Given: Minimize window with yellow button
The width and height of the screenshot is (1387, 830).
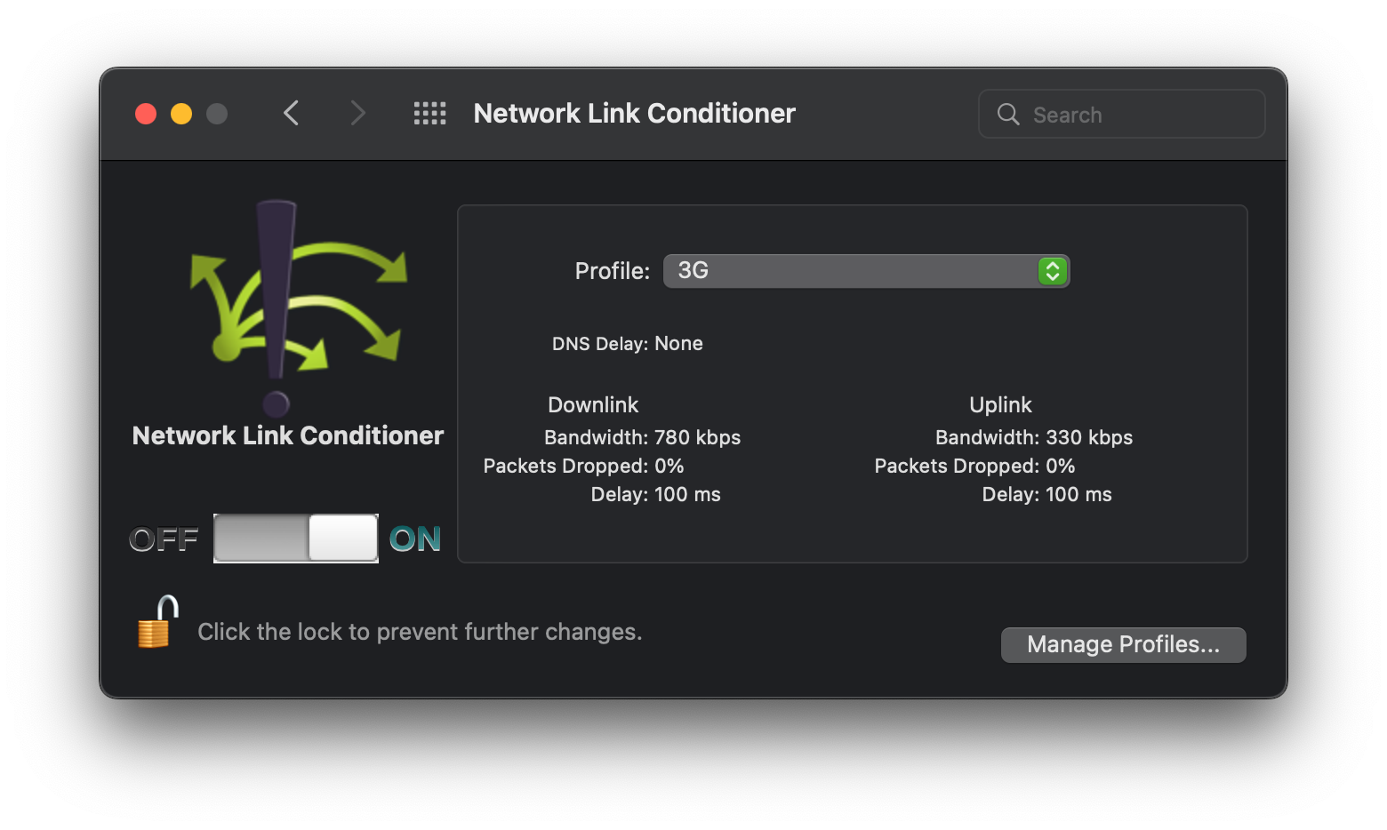Looking at the screenshot, I should click(x=181, y=114).
